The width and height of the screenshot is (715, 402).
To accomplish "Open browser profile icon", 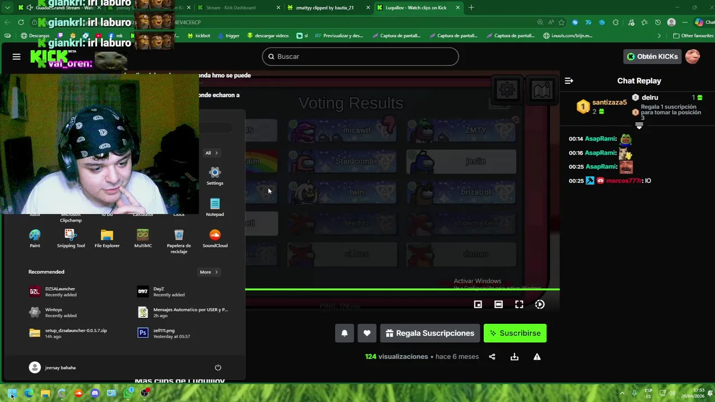I will pos(671,22).
